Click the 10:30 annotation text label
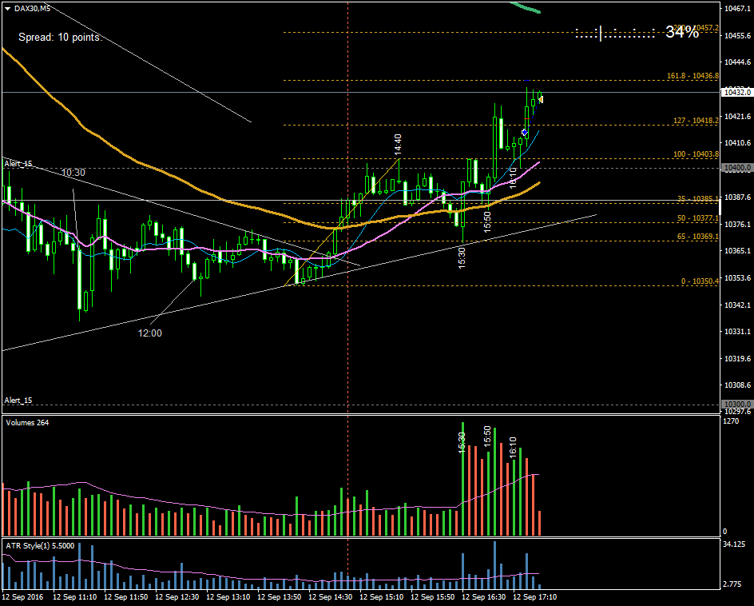 coord(73,172)
